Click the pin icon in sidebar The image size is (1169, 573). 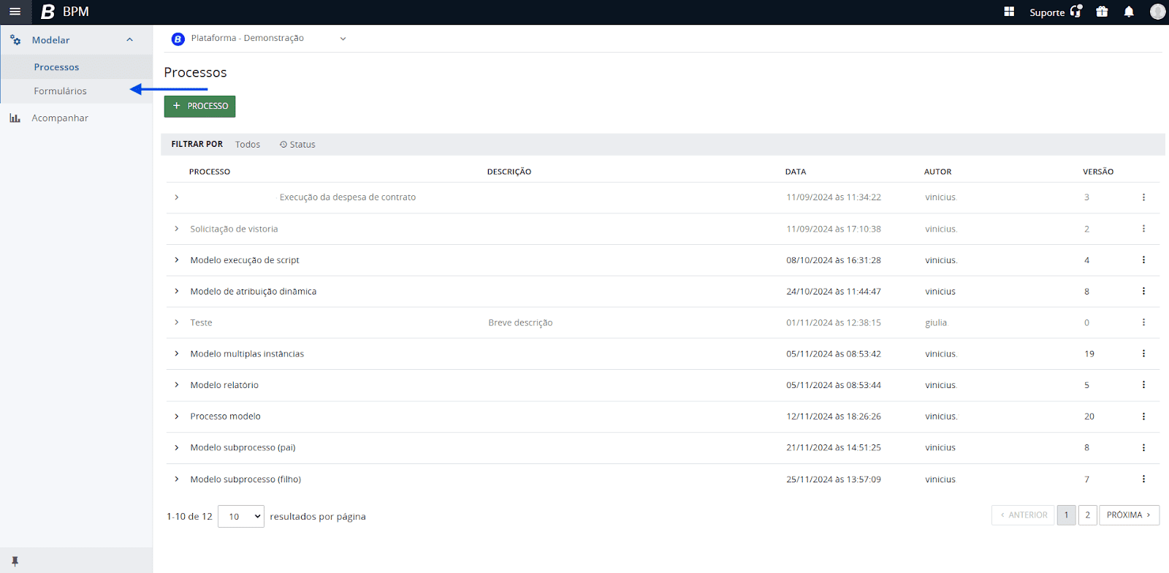click(15, 561)
